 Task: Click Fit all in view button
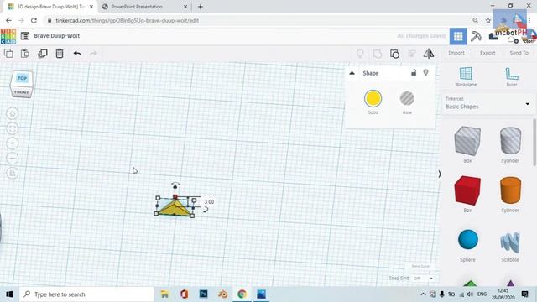[13, 128]
